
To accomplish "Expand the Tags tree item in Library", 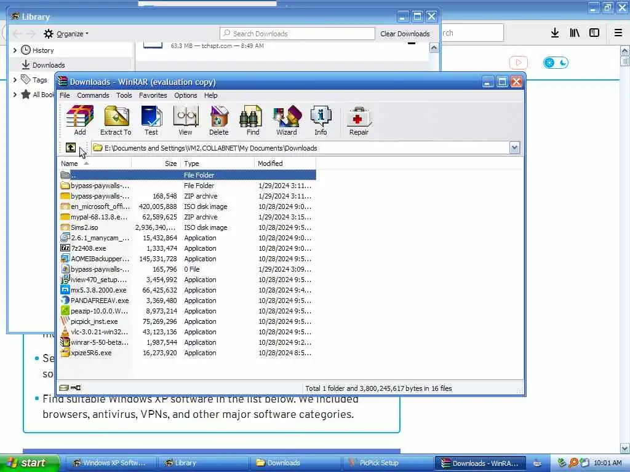I will 15,80.
